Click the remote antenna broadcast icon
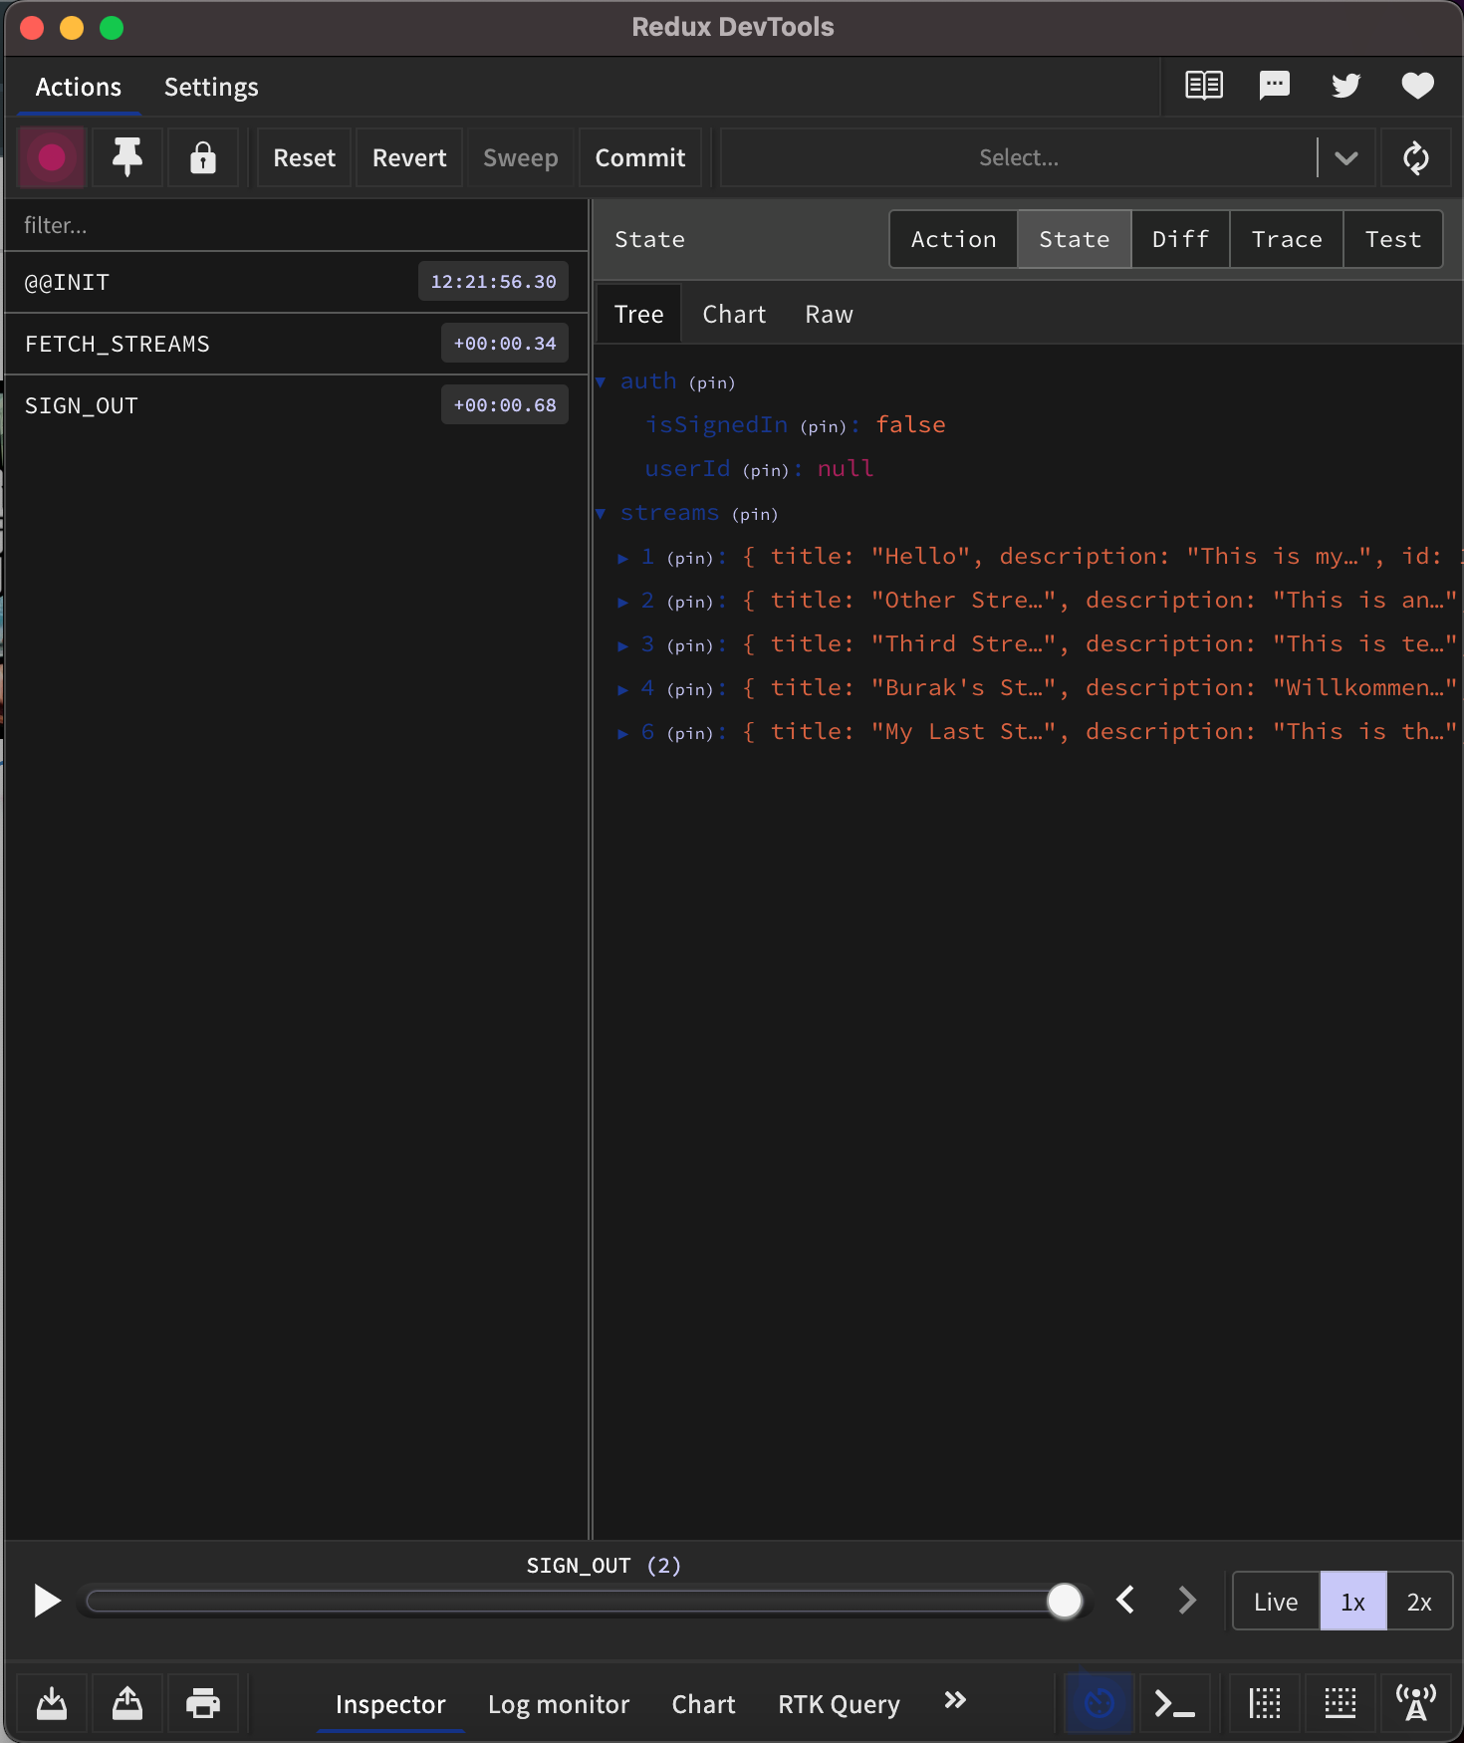The width and height of the screenshot is (1464, 1743). coord(1416,1703)
